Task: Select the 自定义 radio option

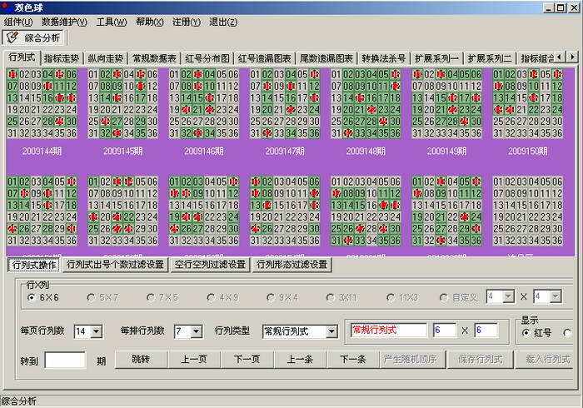Action: pos(459,297)
